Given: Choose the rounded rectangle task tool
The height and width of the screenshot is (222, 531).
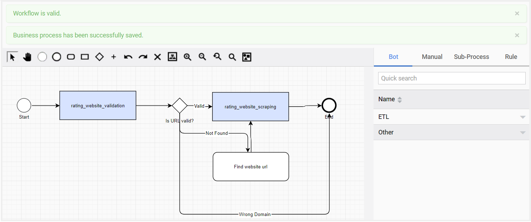Looking at the screenshot, I should [71, 57].
